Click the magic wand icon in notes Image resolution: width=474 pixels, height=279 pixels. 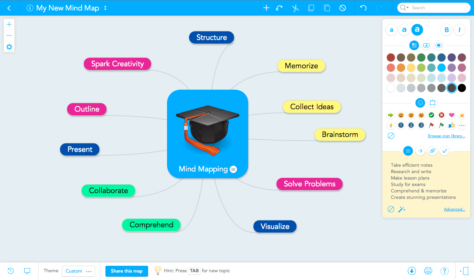coord(402,210)
